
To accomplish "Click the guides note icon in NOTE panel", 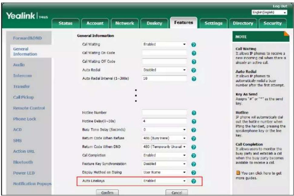I will tap(238, 173).
